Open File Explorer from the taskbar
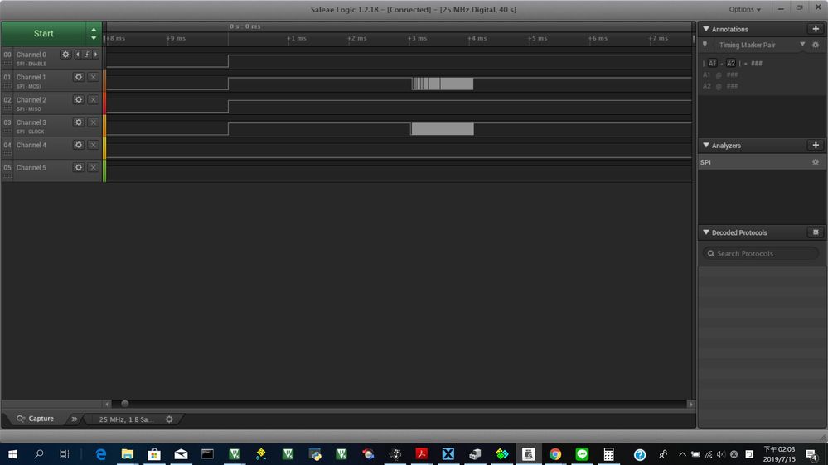Image resolution: width=828 pixels, height=465 pixels. coord(128,454)
